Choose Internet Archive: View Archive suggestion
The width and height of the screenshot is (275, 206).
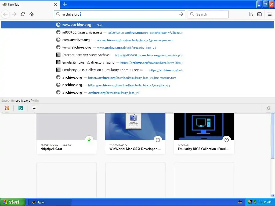pyautogui.click(x=137, y=55)
